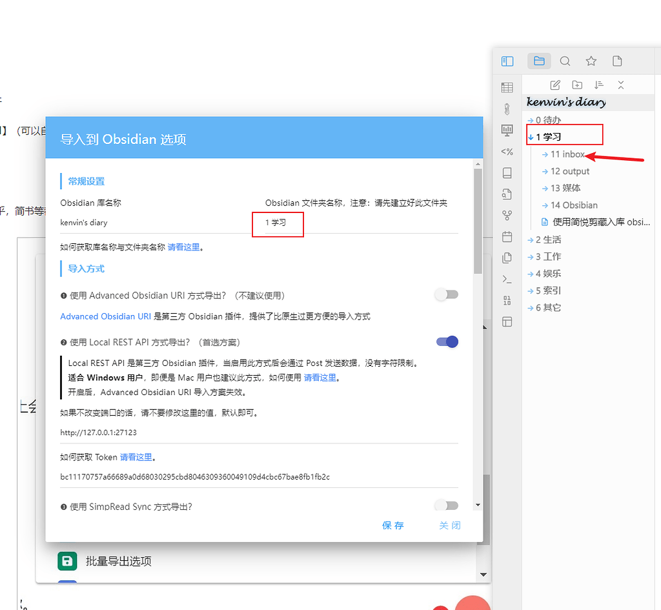The image size is (661, 610).
Task: Open the Advanced Obsidian URI link
Action: (x=105, y=316)
